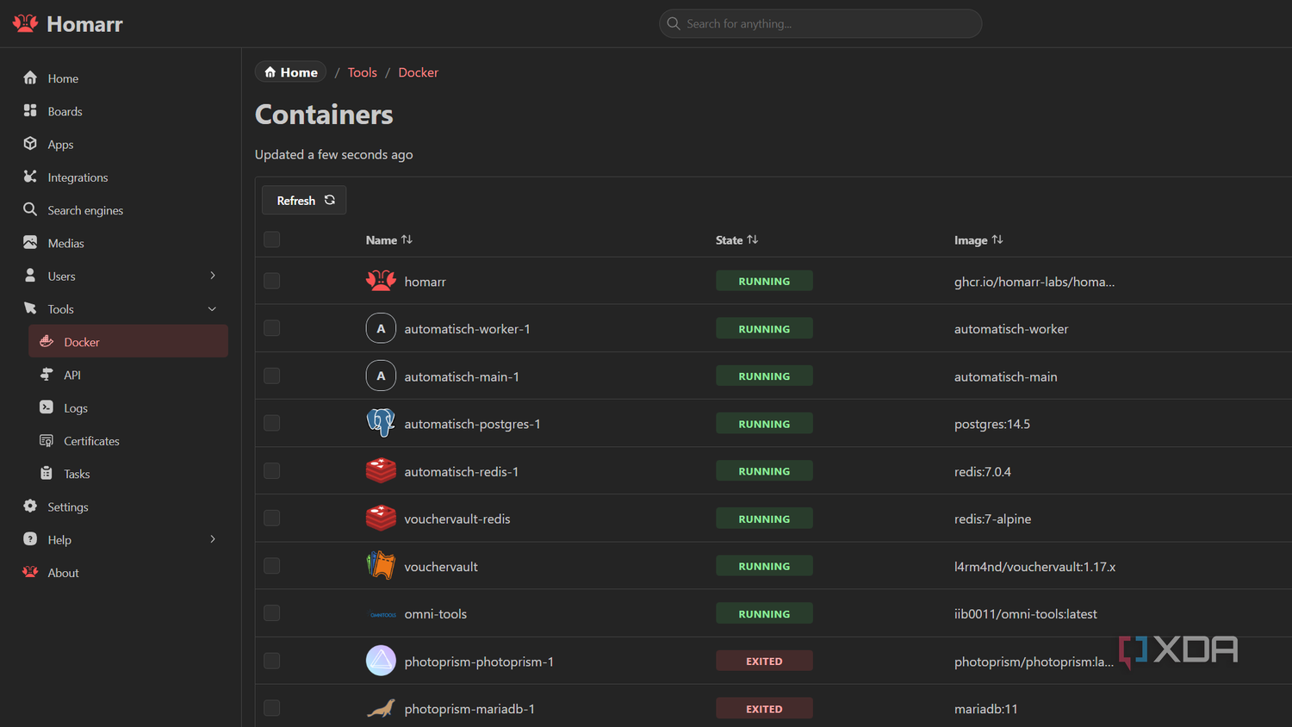1292x727 pixels.
Task: Open the Certificates page under Tools
Action: tap(128, 440)
